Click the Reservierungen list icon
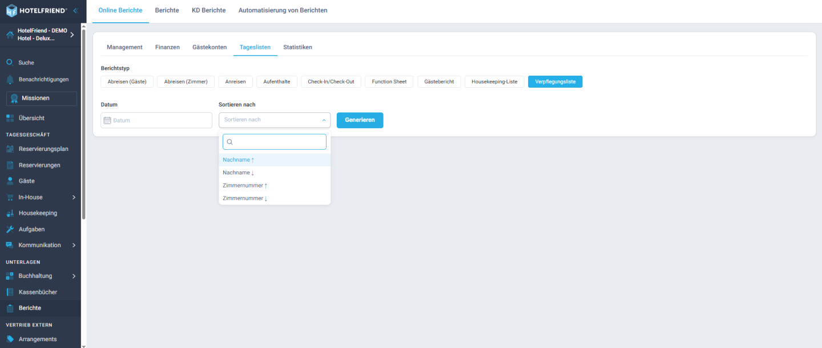 coord(10,165)
